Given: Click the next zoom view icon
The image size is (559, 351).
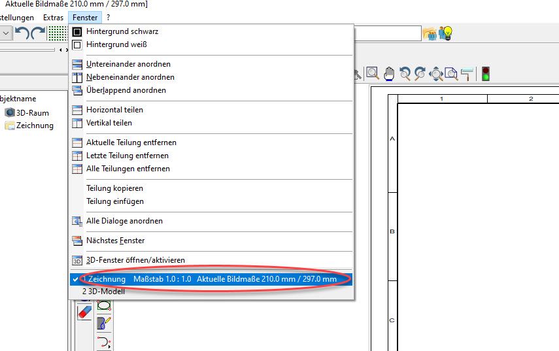Looking at the screenshot, I should pos(420,74).
